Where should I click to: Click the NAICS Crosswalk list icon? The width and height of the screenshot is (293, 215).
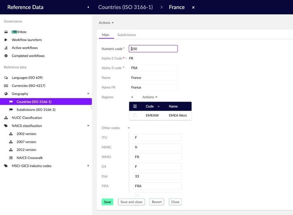[x=11, y=158]
